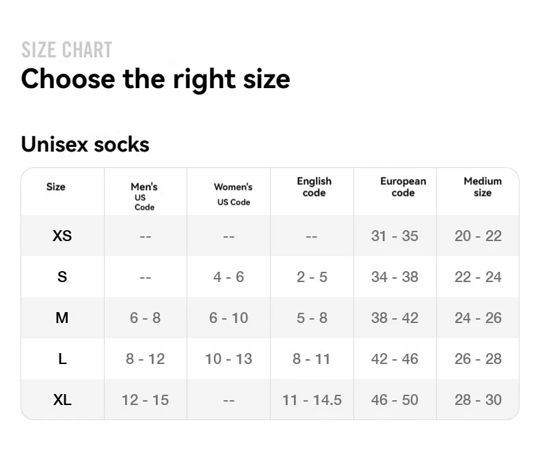
Task: Click the 'Men's US Code' column header
Action: click(144, 196)
